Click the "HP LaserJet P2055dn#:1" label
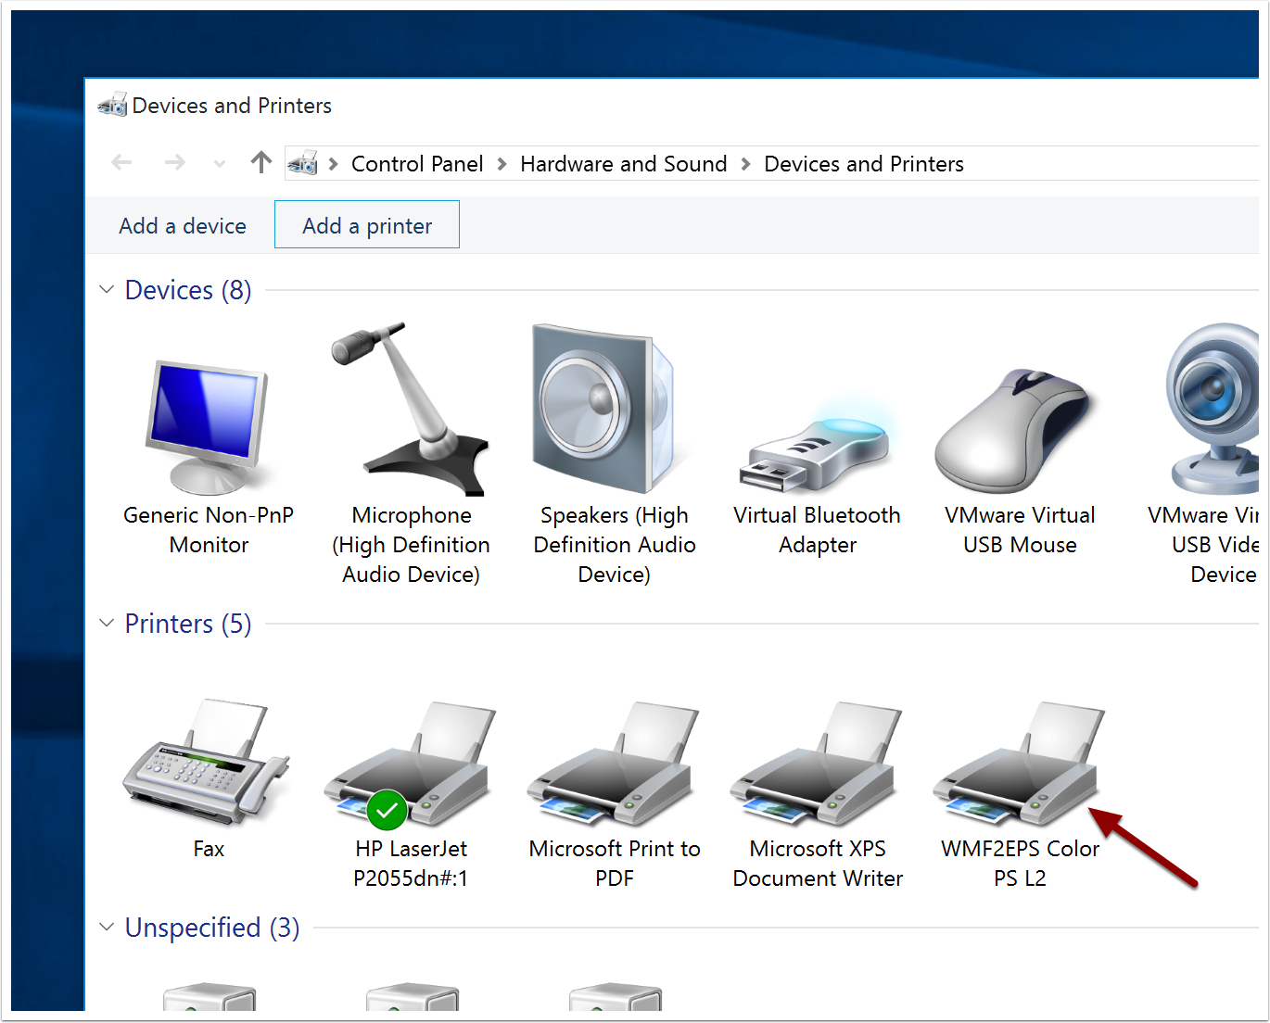This screenshot has width=1270, height=1023. click(411, 864)
